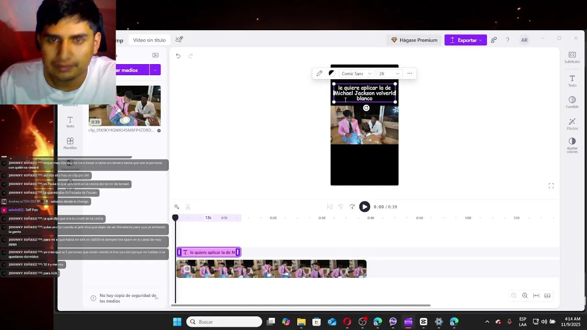Click the magic auto-compose sparkle icon
This screenshot has height=330, width=587.
[177, 207]
